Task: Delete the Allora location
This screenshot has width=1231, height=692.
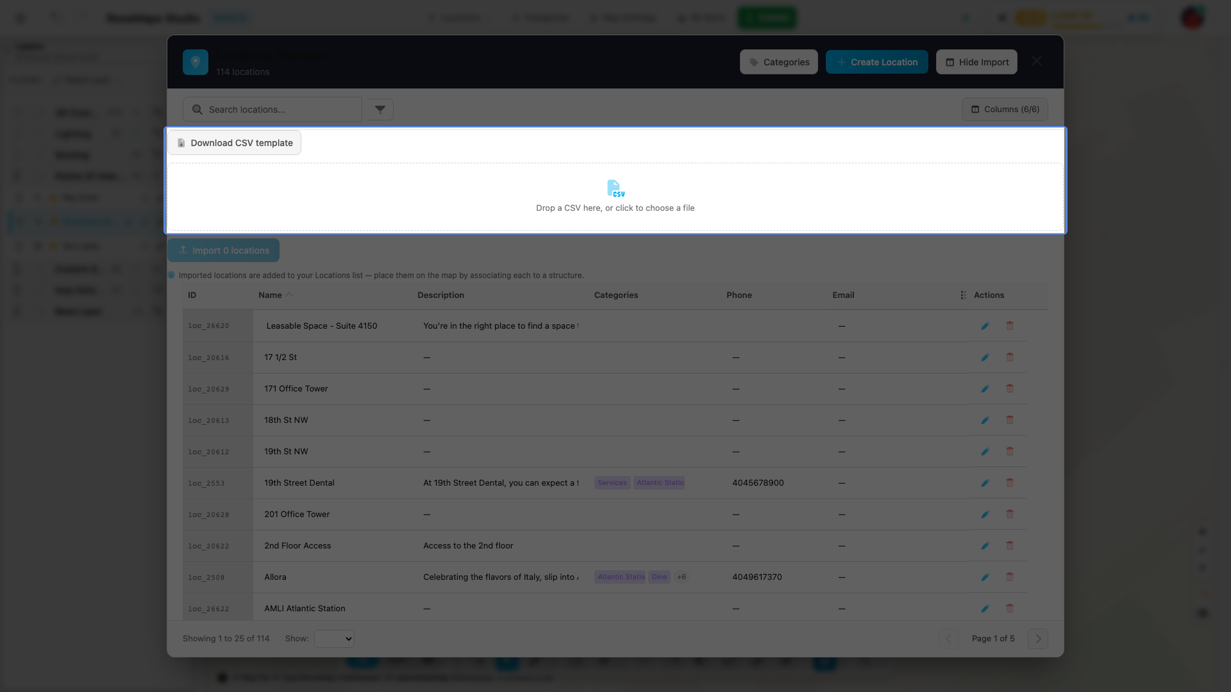Action: (1010, 577)
